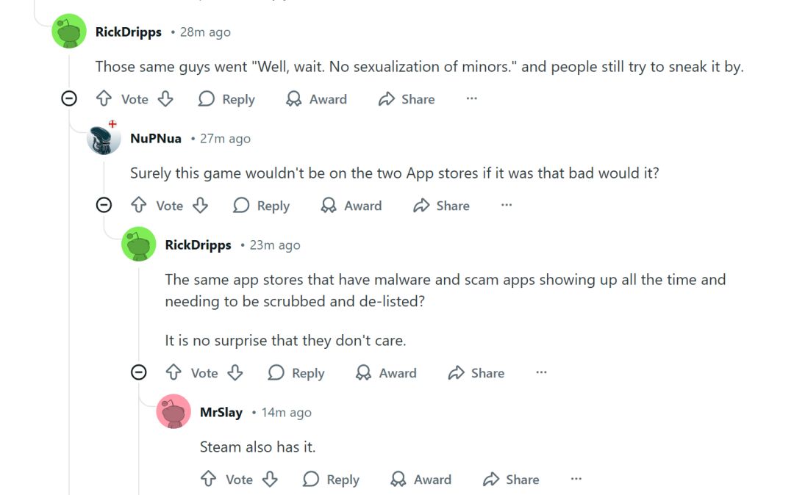Downvote RickDripps' app stores reply
This screenshot has height=495, width=794.
click(235, 372)
